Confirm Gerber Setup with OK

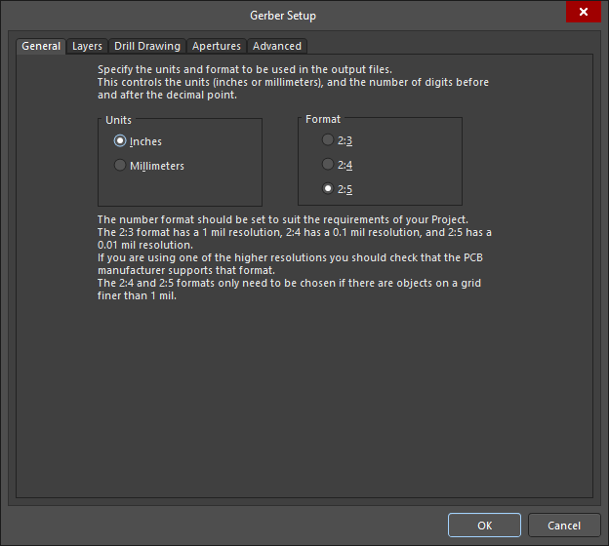tap(484, 526)
